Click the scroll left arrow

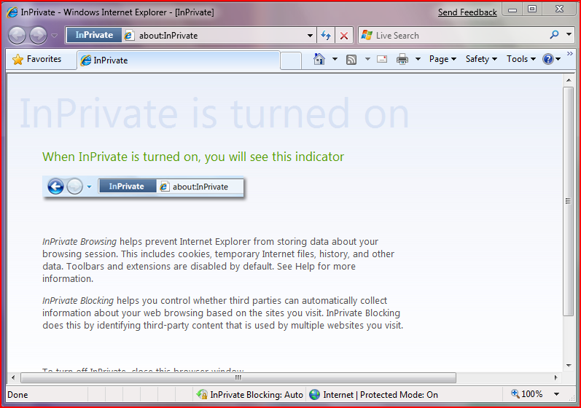pyautogui.click(x=13, y=377)
